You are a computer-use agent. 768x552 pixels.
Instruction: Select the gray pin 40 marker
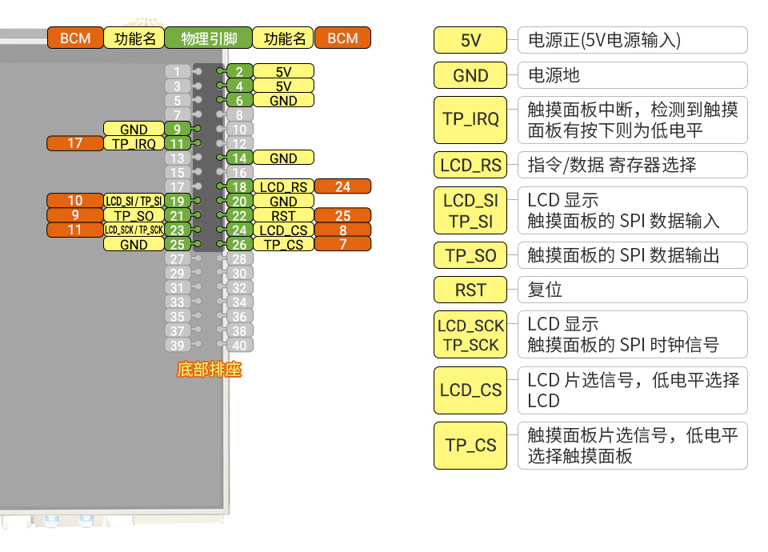(239, 346)
